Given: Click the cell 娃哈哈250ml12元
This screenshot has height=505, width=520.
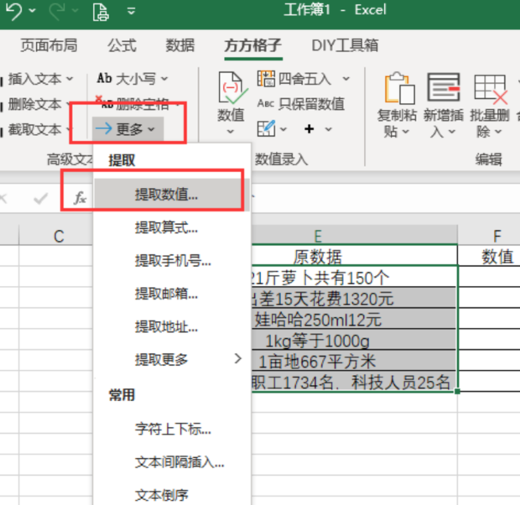Looking at the screenshot, I should point(354,320).
